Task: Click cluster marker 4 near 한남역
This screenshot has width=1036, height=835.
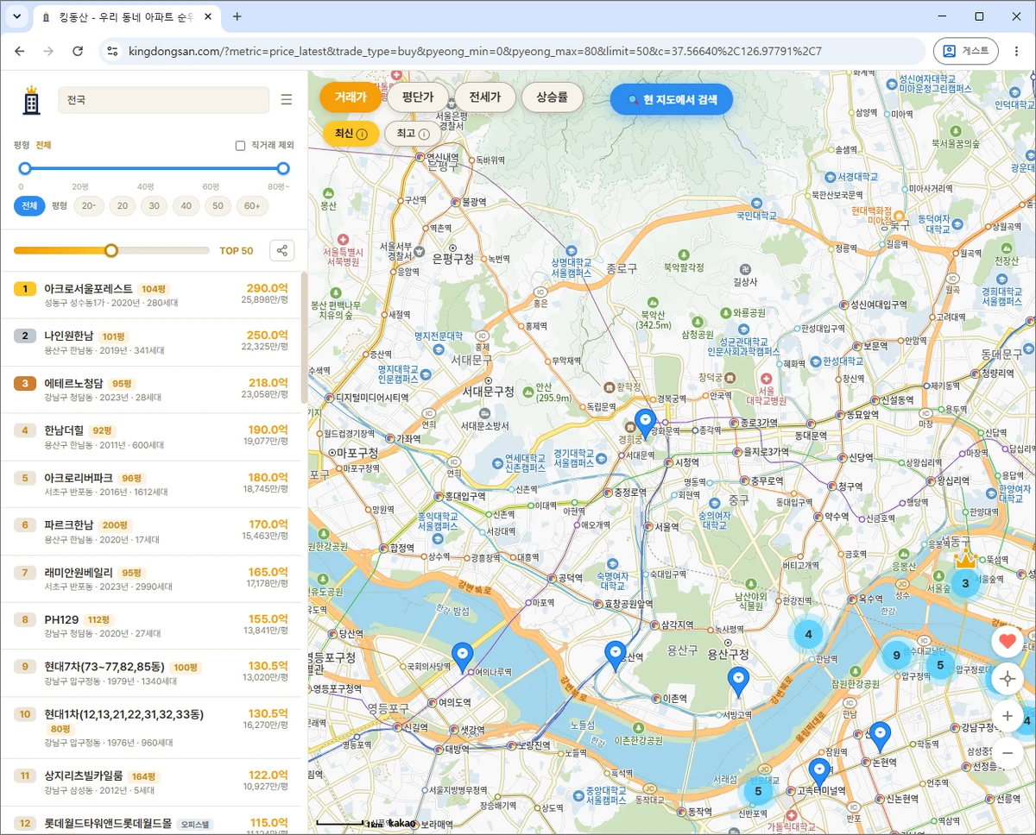Action: (808, 634)
